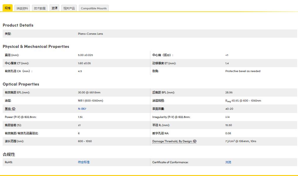Click the NIR I (600-1050nm) coating value
This screenshot has width=298, height=176.
pyautogui.click(x=90, y=101)
